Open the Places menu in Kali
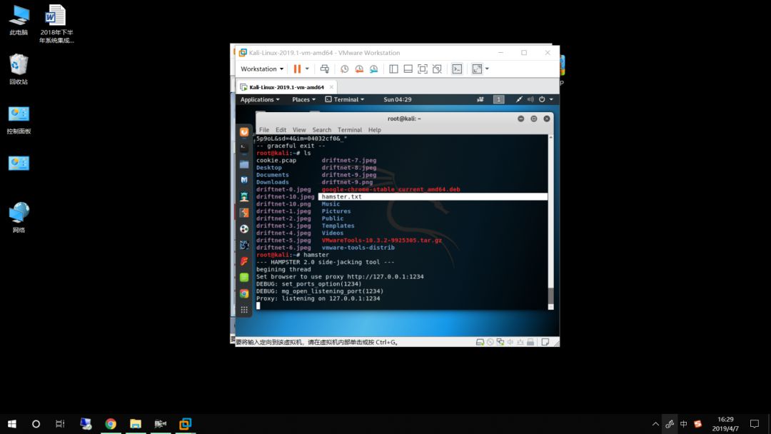 coord(303,99)
